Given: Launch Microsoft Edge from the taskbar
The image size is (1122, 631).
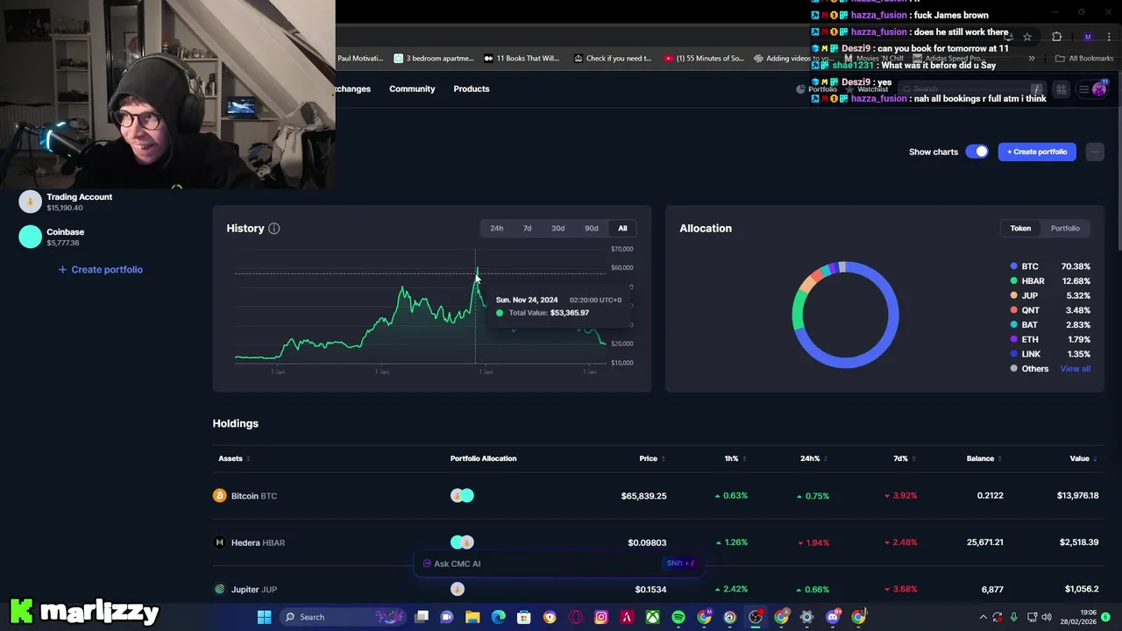Looking at the screenshot, I should (498, 617).
